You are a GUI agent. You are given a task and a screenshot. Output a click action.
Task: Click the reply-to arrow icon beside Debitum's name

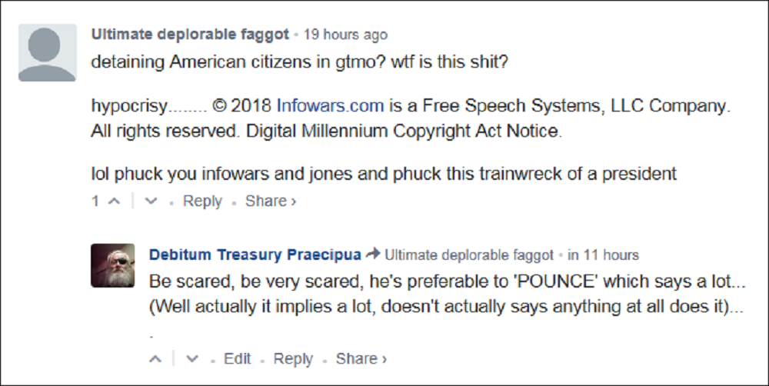click(x=374, y=255)
